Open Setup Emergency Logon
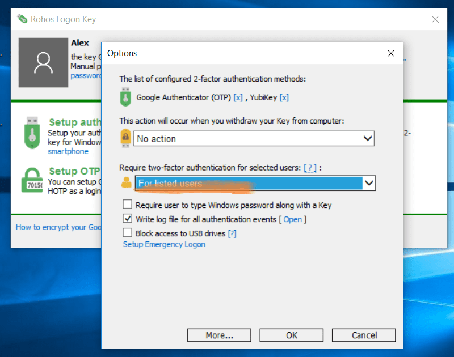The image size is (454, 357). coord(164,244)
